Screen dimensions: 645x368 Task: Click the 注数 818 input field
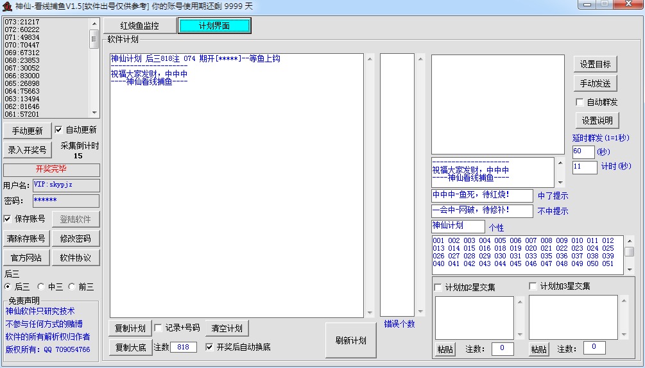(x=183, y=347)
